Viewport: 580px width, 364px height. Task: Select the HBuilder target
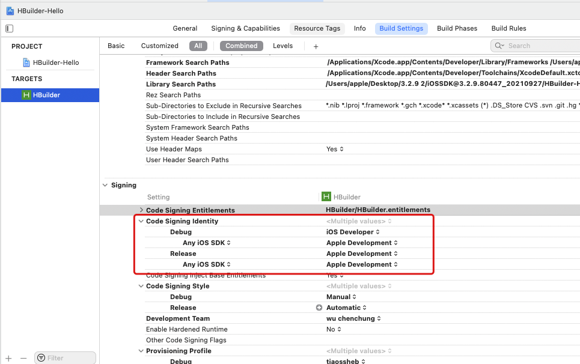pos(50,95)
